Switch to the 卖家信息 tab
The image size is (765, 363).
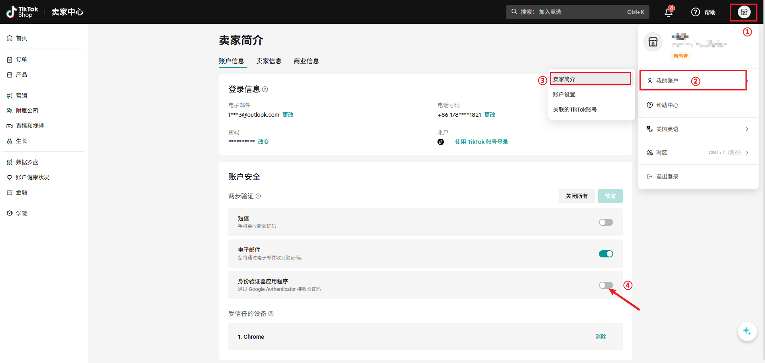[x=269, y=61]
